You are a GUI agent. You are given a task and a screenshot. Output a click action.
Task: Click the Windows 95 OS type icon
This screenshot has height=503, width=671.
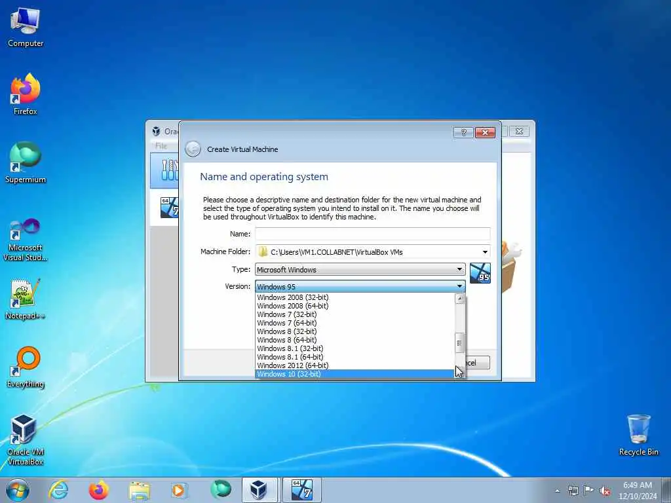(x=480, y=273)
